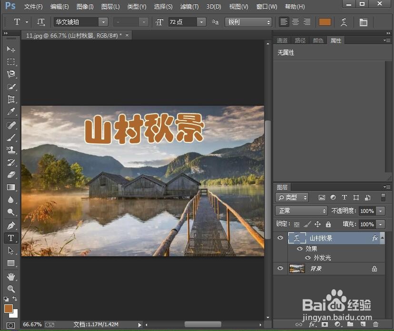Switch to the 通道 tab
The width and height of the screenshot is (394, 331).
click(282, 40)
